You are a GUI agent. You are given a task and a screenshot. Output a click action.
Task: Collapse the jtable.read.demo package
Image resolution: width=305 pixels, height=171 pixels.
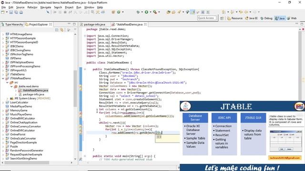click(x=11, y=86)
